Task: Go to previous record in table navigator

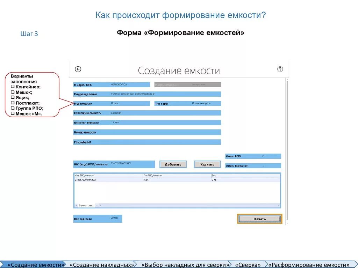Action: [x=76, y=206]
